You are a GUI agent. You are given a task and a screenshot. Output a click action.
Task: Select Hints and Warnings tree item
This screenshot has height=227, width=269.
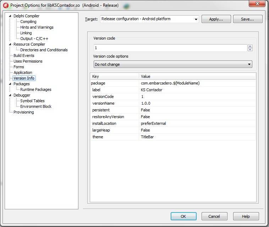tap(37, 27)
